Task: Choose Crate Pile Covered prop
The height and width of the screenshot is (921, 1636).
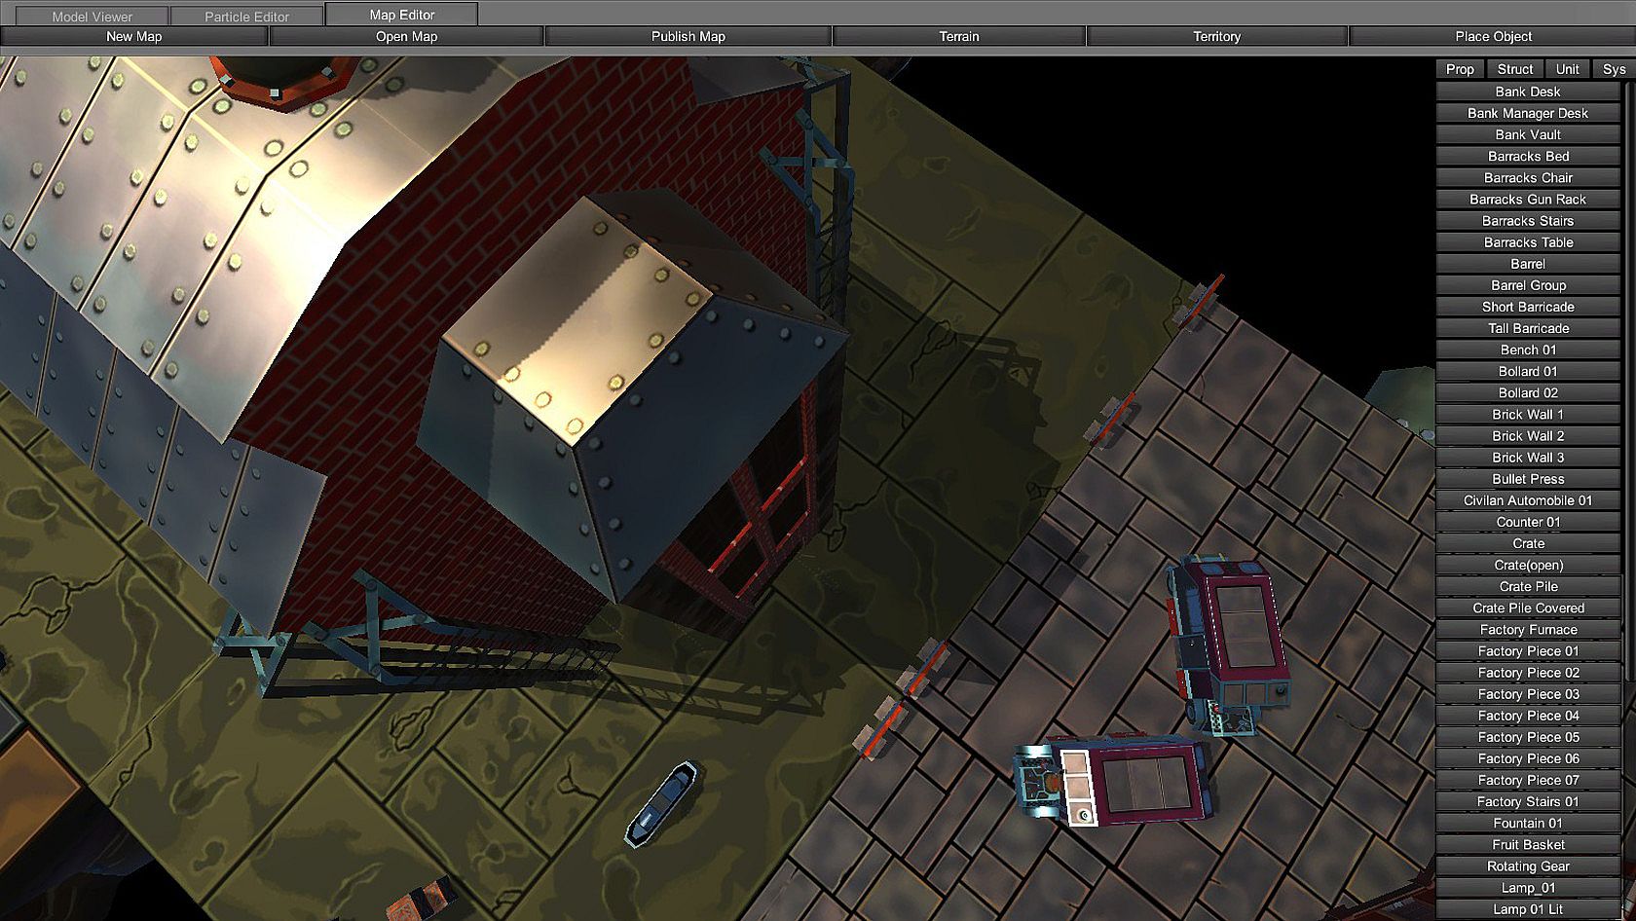Action: 1527,608
